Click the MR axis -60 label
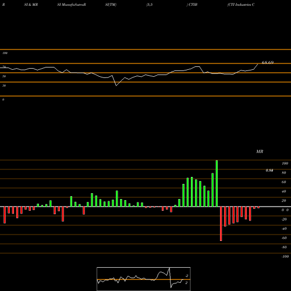The height and width of the screenshot is (291, 291). coord(284,238)
